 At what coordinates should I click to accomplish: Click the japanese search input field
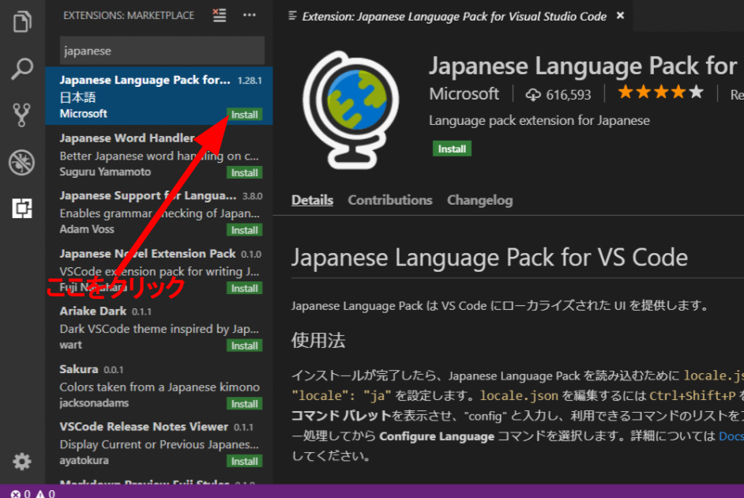click(x=162, y=51)
